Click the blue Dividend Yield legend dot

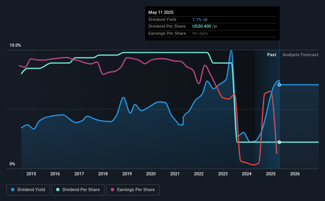13,190
